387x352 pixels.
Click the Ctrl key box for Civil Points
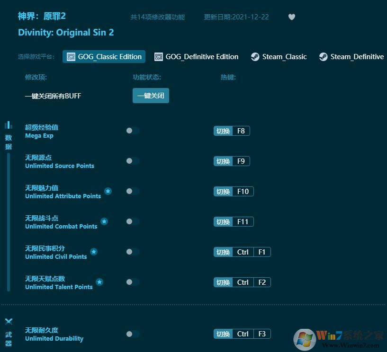243,252
